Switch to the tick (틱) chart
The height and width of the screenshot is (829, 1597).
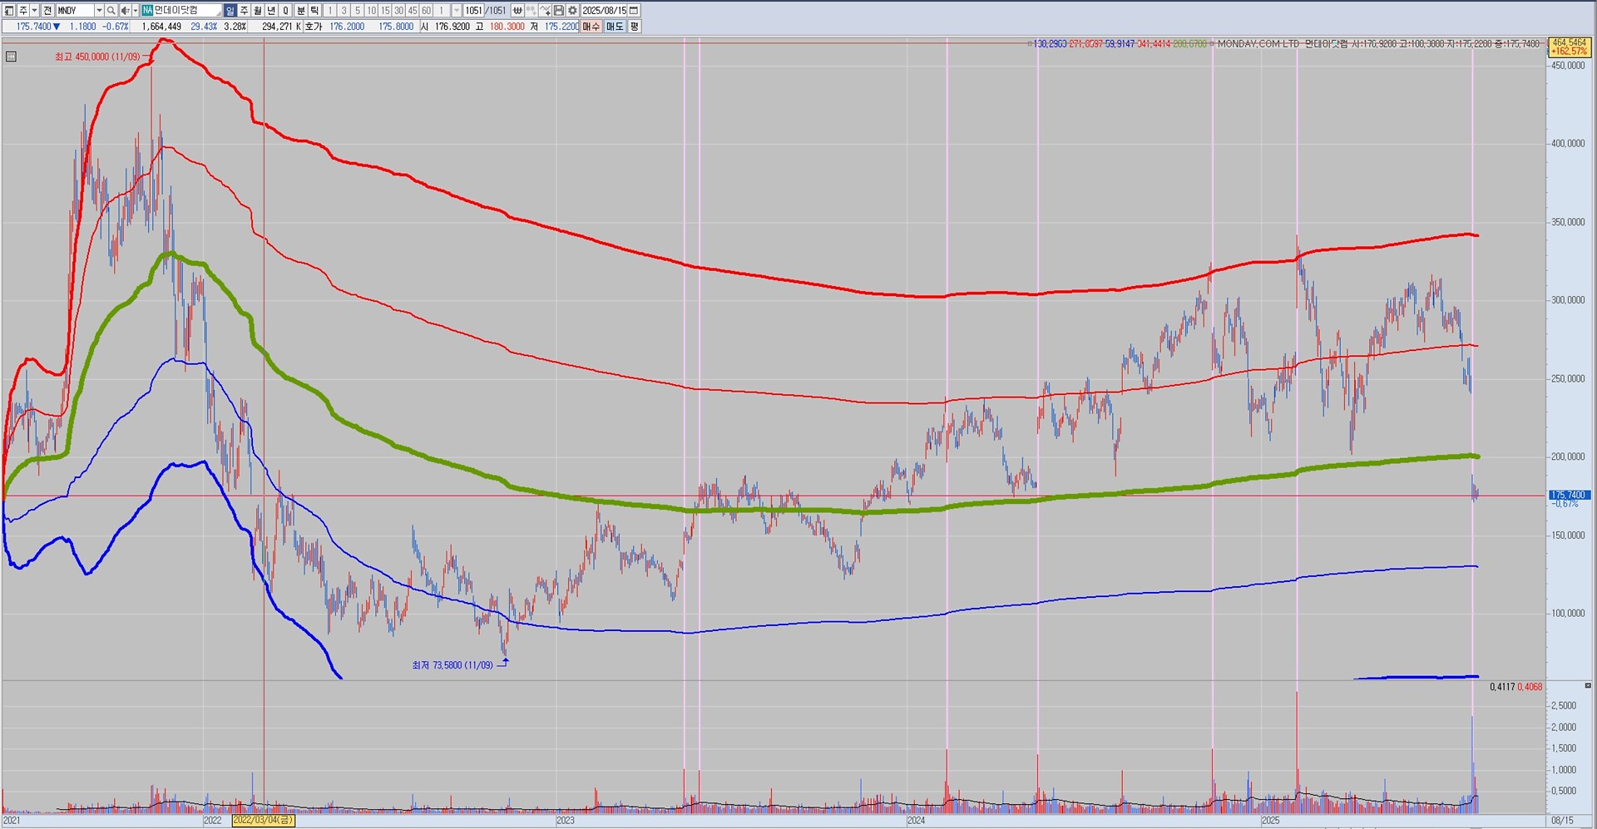click(x=314, y=10)
